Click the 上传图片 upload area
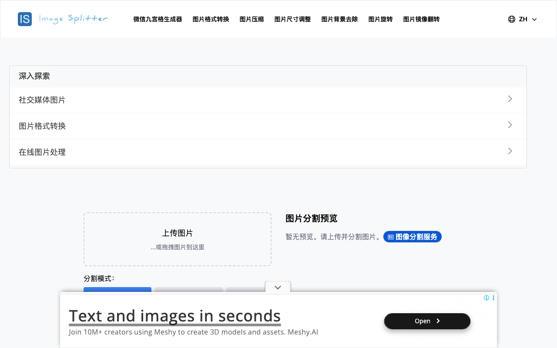This screenshot has width=557, height=348. (178, 239)
